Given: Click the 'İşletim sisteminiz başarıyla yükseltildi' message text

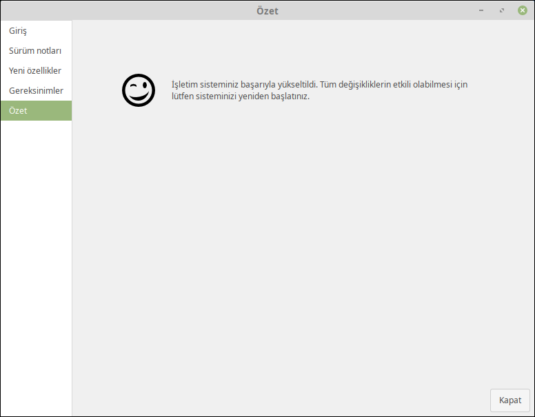Looking at the screenshot, I should [x=319, y=90].
